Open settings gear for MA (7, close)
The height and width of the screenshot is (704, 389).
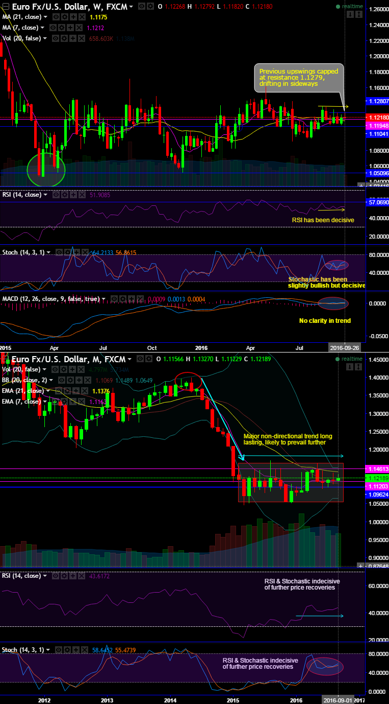pyautogui.click(x=62, y=28)
